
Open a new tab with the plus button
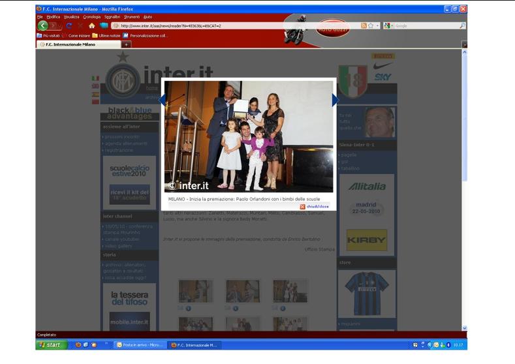(x=126, y=44)
